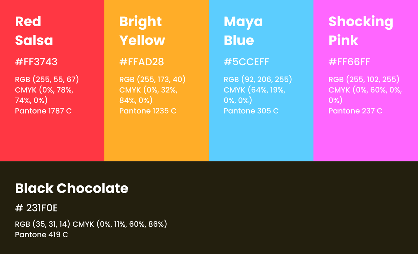Select RGB (92, 206, 255) text
Screen dimensions: 418x254
pos(258,80)
